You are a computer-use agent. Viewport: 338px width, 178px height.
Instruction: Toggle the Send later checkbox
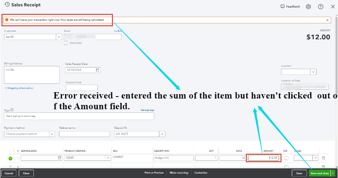coord(66,43)
